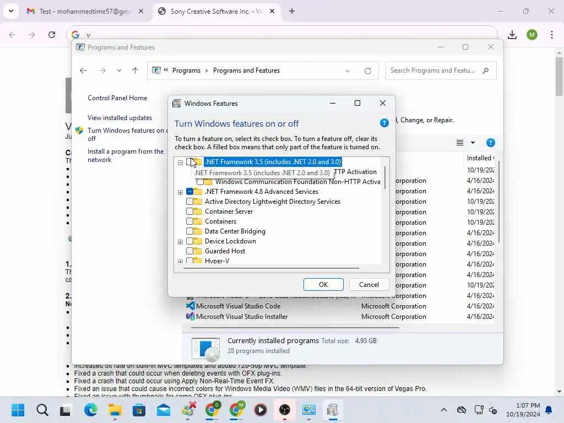
Task: Open Chrome three-dot menu
Action: [x=552, y=35]
